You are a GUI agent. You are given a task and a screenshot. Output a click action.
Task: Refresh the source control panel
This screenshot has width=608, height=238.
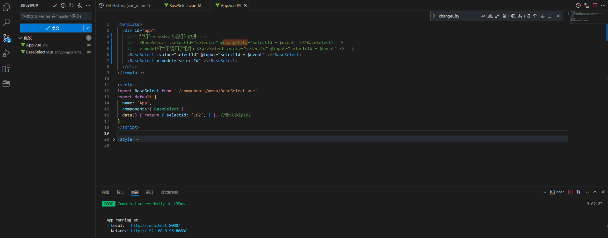(x=71, y=5)
